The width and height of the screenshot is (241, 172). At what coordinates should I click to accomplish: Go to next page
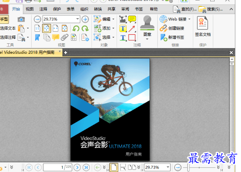pyautogui.click(x=77, y=167)
